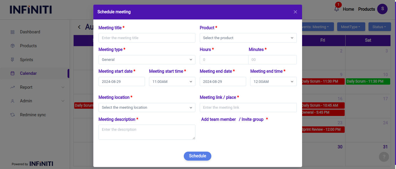
Task: Click the Home link in header
Action: tap(348, 9)
